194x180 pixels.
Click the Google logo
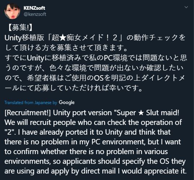(x=67, y=102)
